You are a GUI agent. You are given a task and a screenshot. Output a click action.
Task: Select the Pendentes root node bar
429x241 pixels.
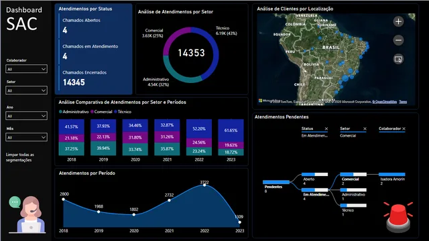pos(276,182)
